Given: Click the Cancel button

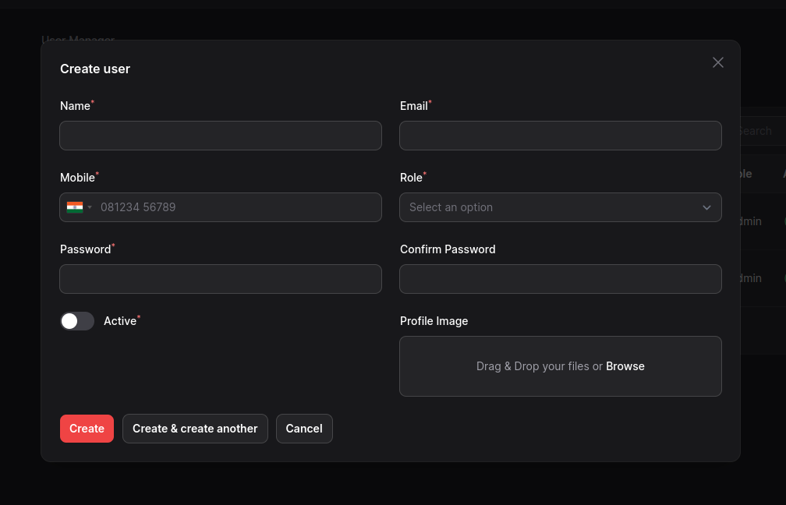Looking at the screenshot, I should click(x=304, y=429).
